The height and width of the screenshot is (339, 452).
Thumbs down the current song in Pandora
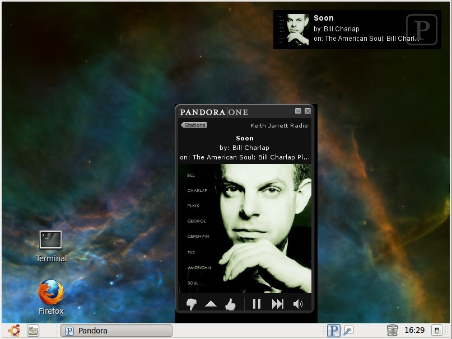[192, 304]
